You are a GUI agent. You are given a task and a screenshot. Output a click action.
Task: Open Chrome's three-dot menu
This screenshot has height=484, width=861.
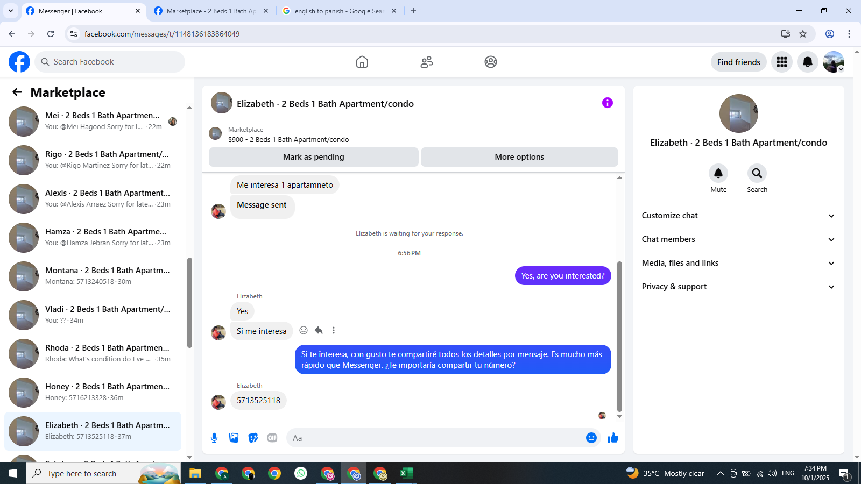point(849,34)
